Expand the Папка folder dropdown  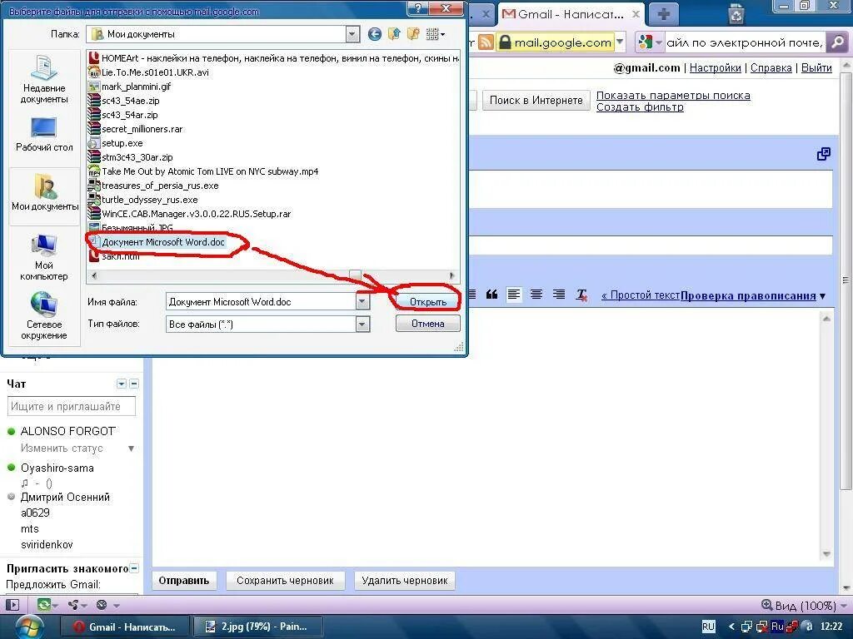352,34
